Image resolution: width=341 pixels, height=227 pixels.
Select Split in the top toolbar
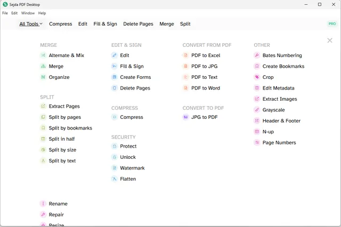pos(185,24)
